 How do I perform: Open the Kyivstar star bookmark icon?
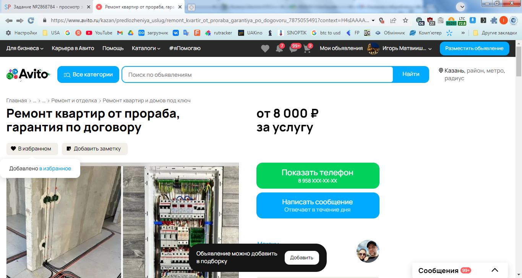[x=449, y=33]
